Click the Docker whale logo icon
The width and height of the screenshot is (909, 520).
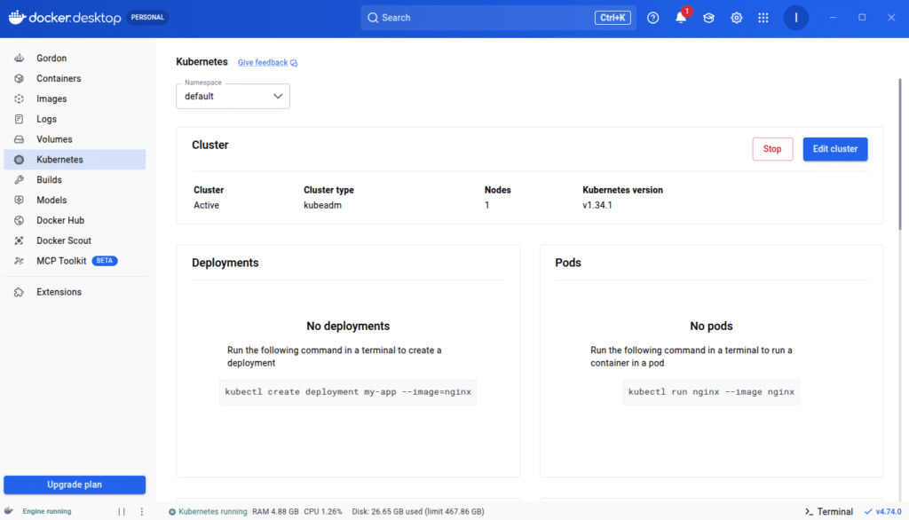17,18
